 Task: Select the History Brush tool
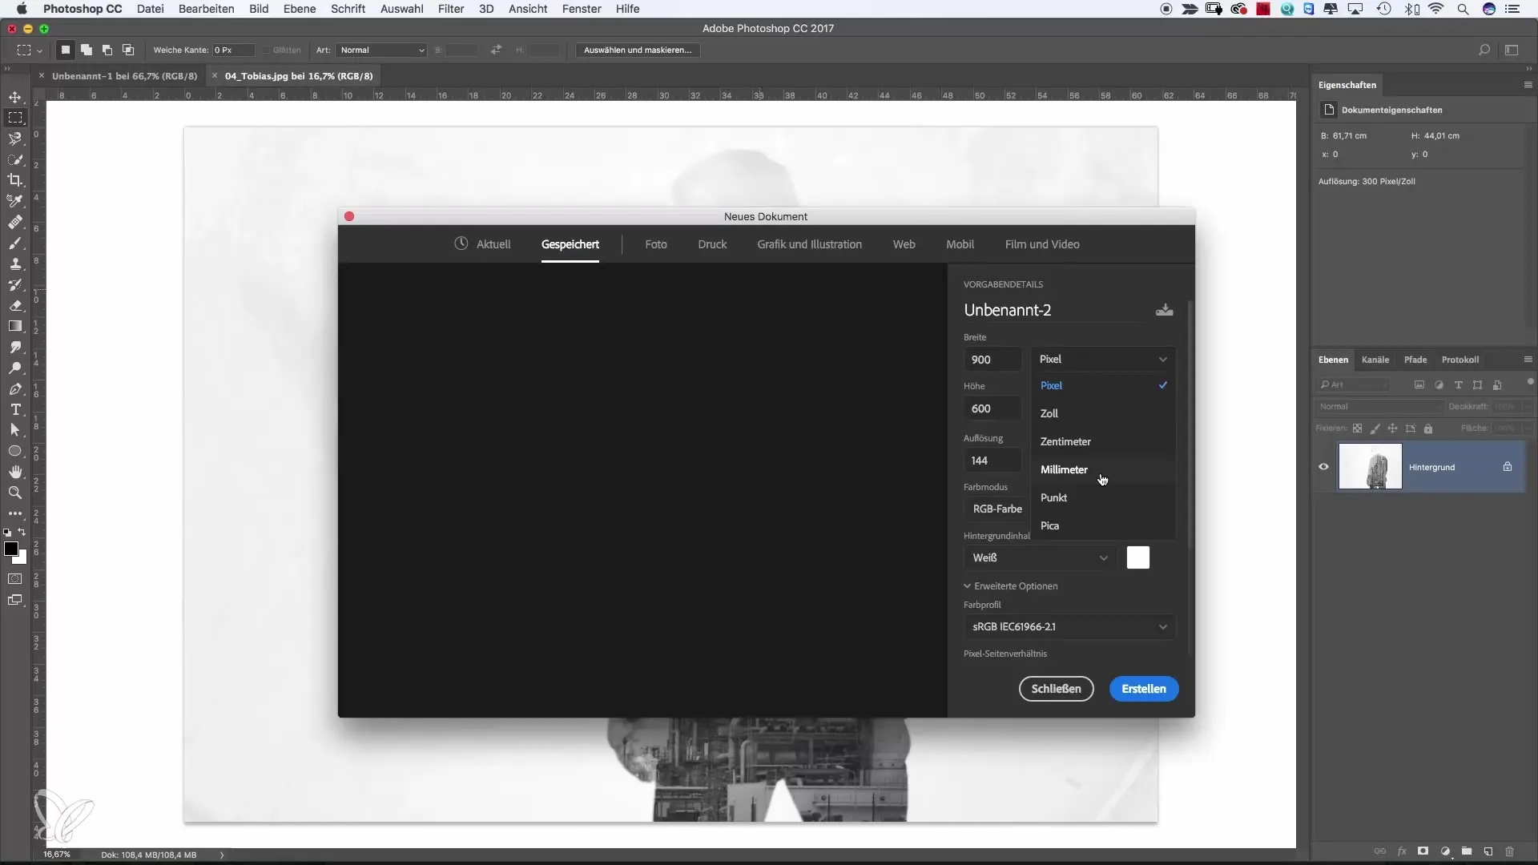coord(15,284)
